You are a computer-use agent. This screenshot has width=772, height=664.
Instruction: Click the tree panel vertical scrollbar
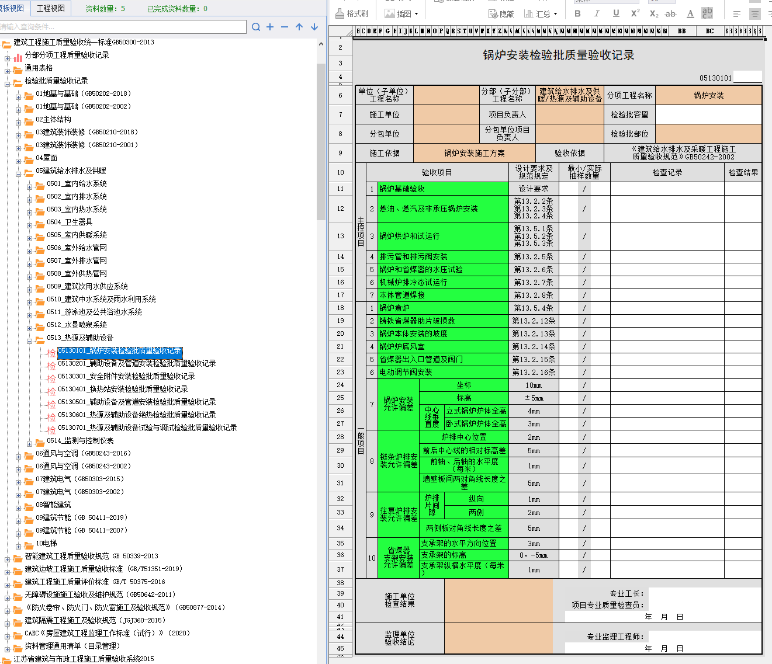[321, 142]
